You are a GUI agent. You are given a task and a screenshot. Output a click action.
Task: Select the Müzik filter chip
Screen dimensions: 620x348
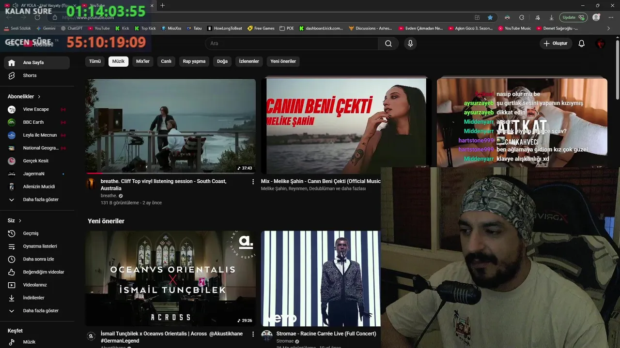pos(118,61)
